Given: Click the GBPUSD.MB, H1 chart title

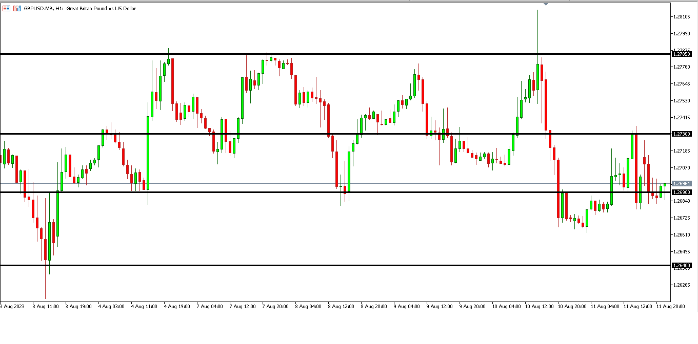Looking at the screenshot, I should pos(79,9).
